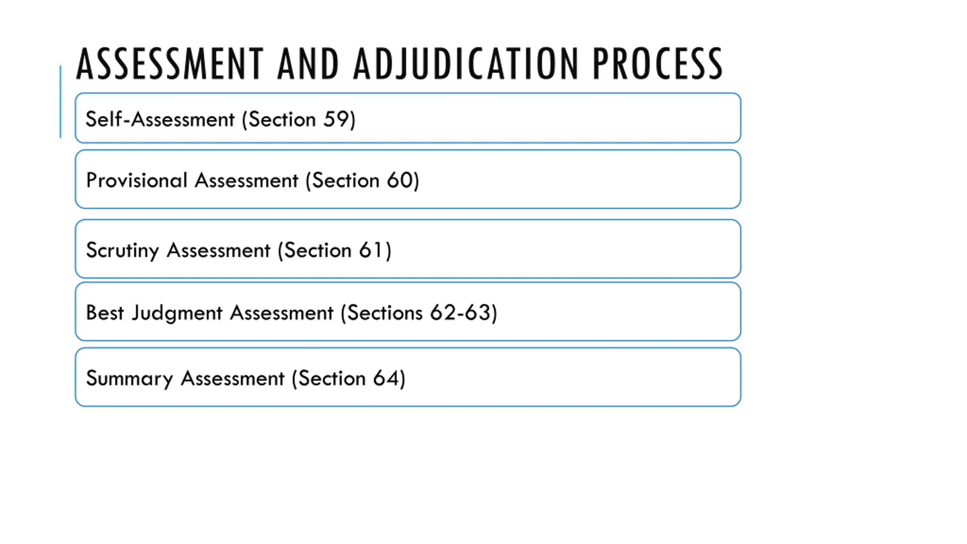The image size is (967, 544).
Task: Click the word ADJUDICATION in the title
Action: click(x=466, y=63)
